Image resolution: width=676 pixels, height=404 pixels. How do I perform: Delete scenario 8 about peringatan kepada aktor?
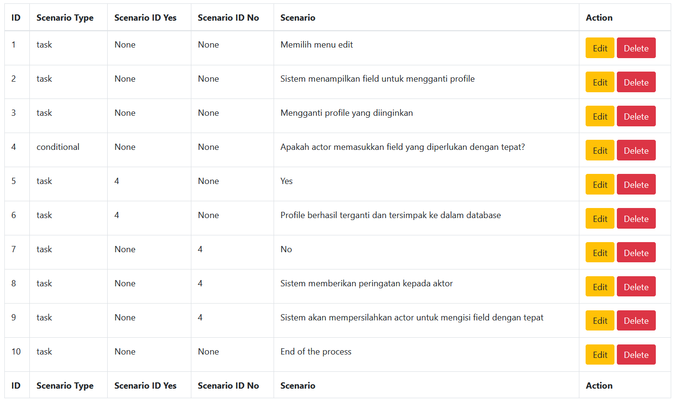636,286
